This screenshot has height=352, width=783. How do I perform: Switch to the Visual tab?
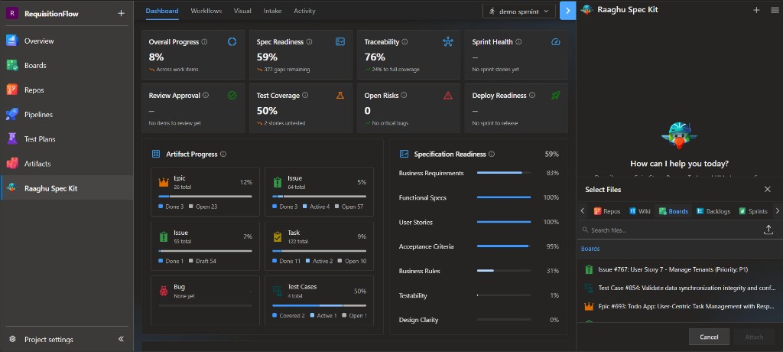pyautogui.click(x=242, y=11)
